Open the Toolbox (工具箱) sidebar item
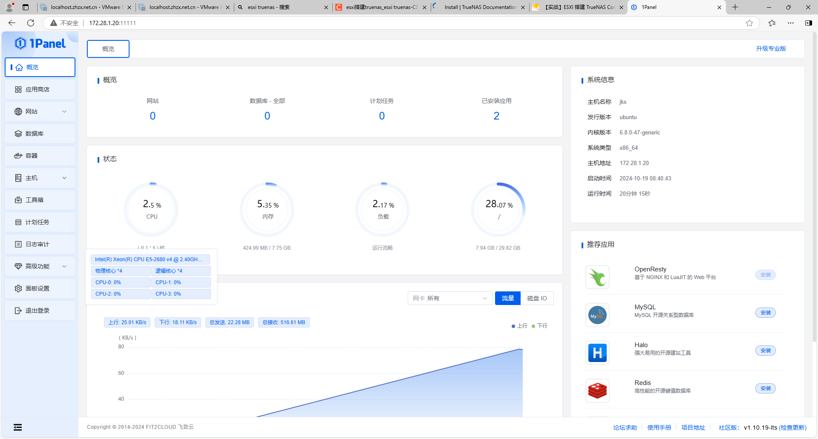This screenshot has width=818, height=439. click(34, 200)
